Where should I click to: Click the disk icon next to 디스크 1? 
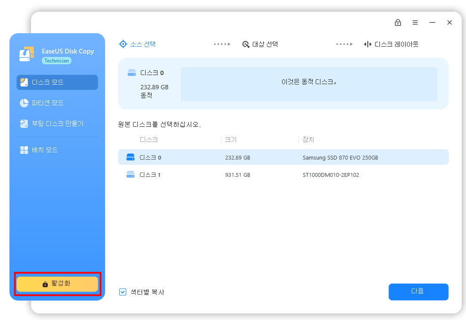coord(130,175)
